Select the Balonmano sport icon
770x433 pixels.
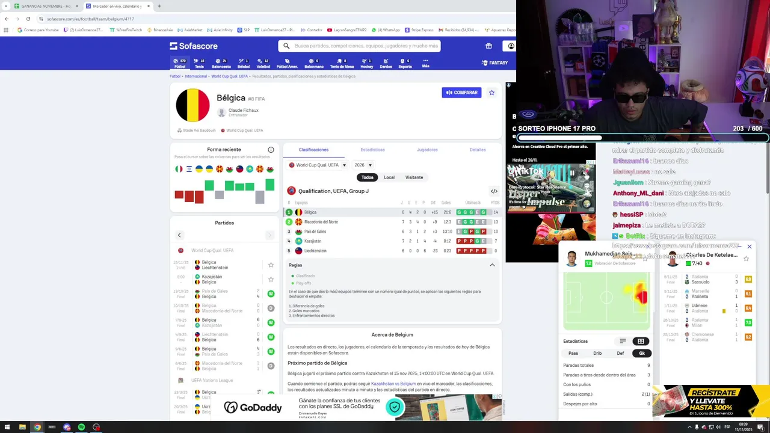313,63
